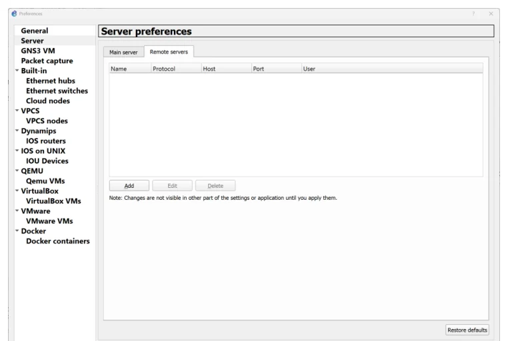Sort remote servers by Name column
The height and width of the screenshot is (341, 508).
click(x=130, y=69)
